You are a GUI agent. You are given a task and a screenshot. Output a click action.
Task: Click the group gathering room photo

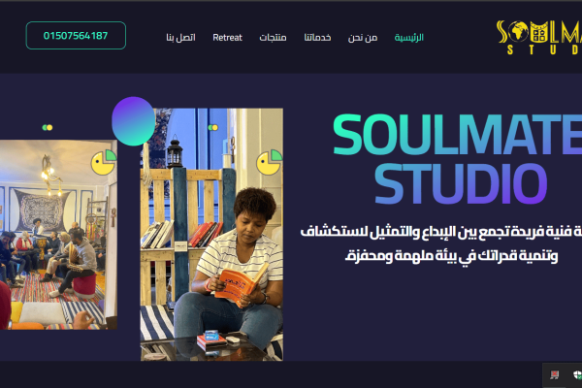coord(58,235)
